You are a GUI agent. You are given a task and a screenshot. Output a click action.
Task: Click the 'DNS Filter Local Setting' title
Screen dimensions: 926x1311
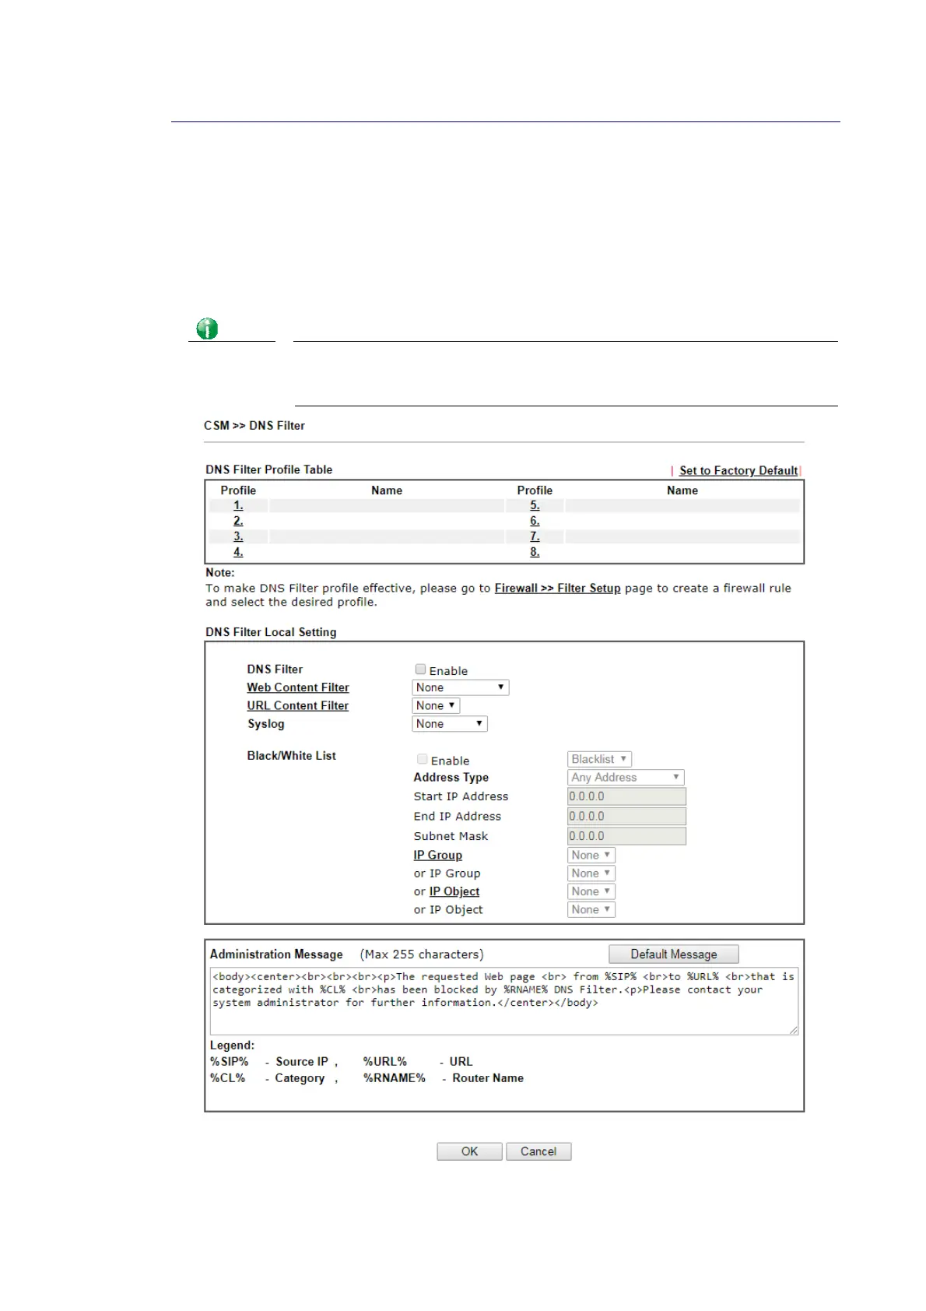271,632
